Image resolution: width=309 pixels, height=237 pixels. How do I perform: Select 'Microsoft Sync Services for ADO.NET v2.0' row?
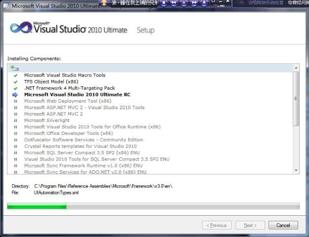85,172
